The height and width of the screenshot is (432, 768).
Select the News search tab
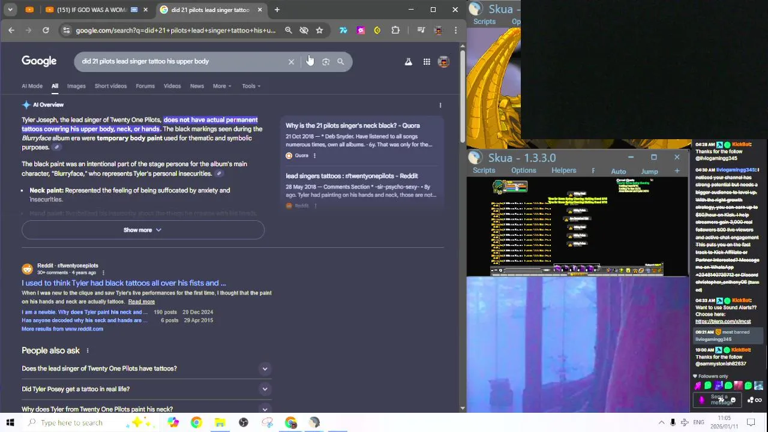coord(197,86)
